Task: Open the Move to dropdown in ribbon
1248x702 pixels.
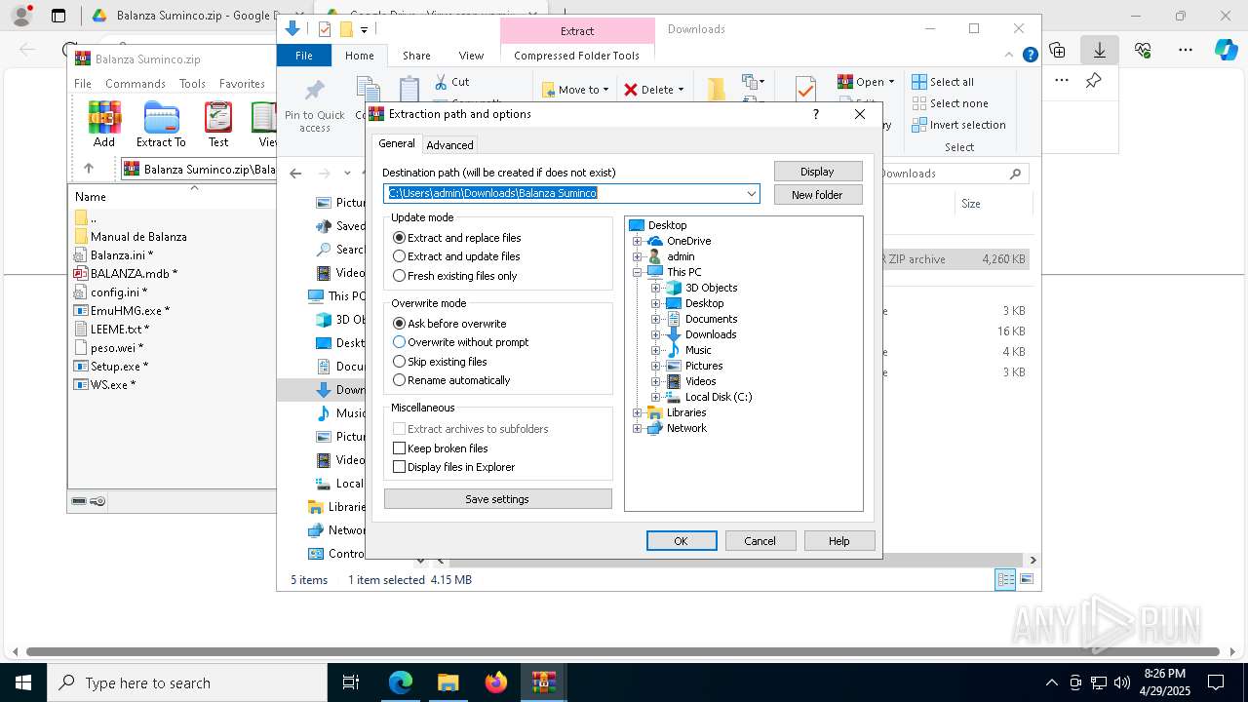Action: 575,90
